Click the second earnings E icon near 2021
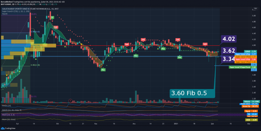The height and width of the screenshot is (131, 261). coord(196,101)
